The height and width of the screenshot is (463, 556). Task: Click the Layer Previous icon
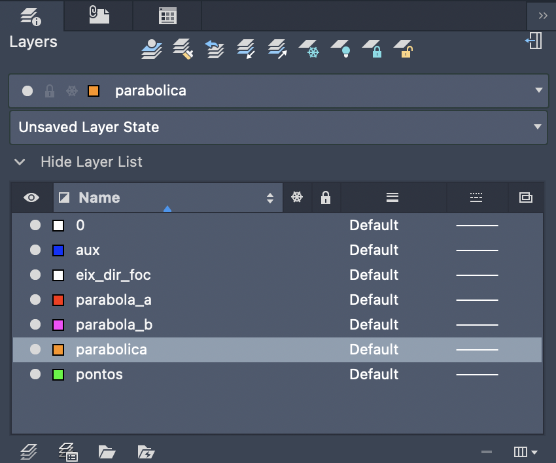(215, 49)
